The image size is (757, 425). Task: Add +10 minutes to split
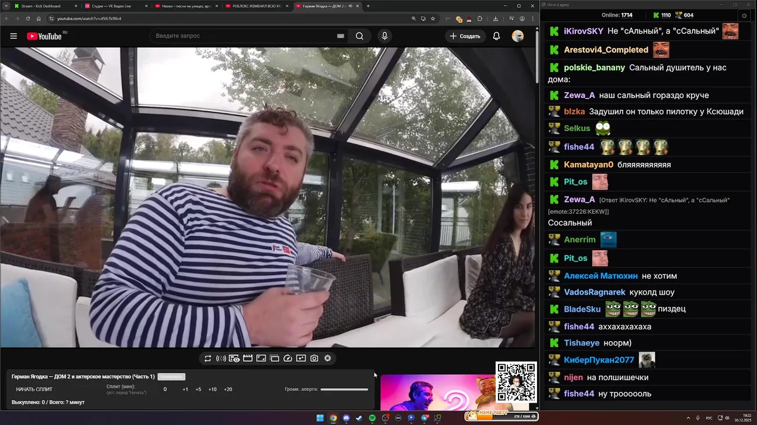coord(212,390)
